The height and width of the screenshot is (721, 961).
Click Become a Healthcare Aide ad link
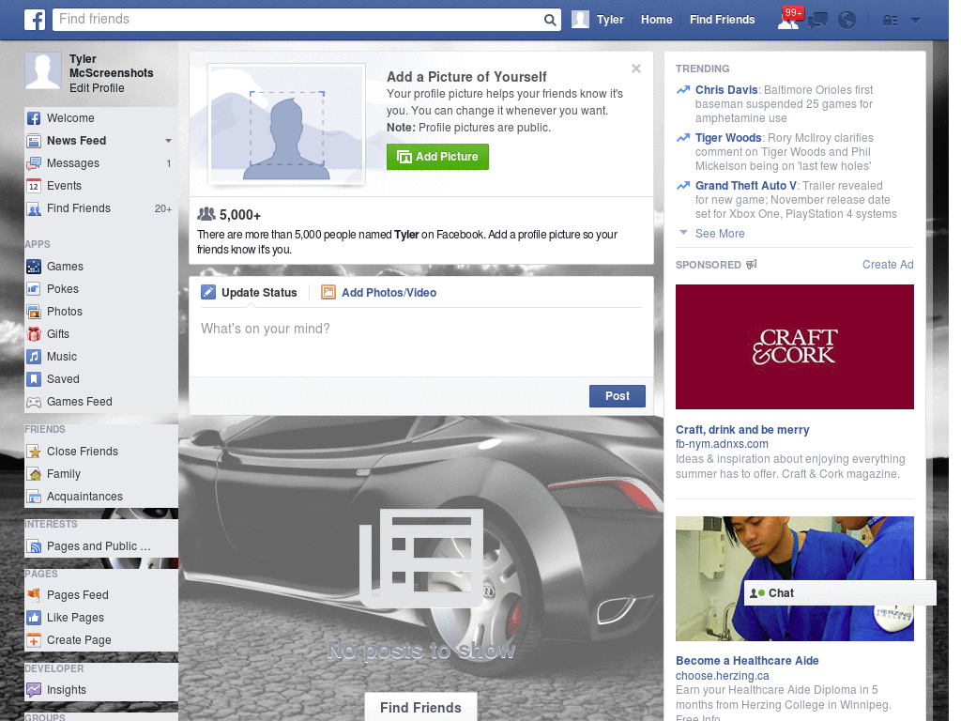[x=747, y=660]
